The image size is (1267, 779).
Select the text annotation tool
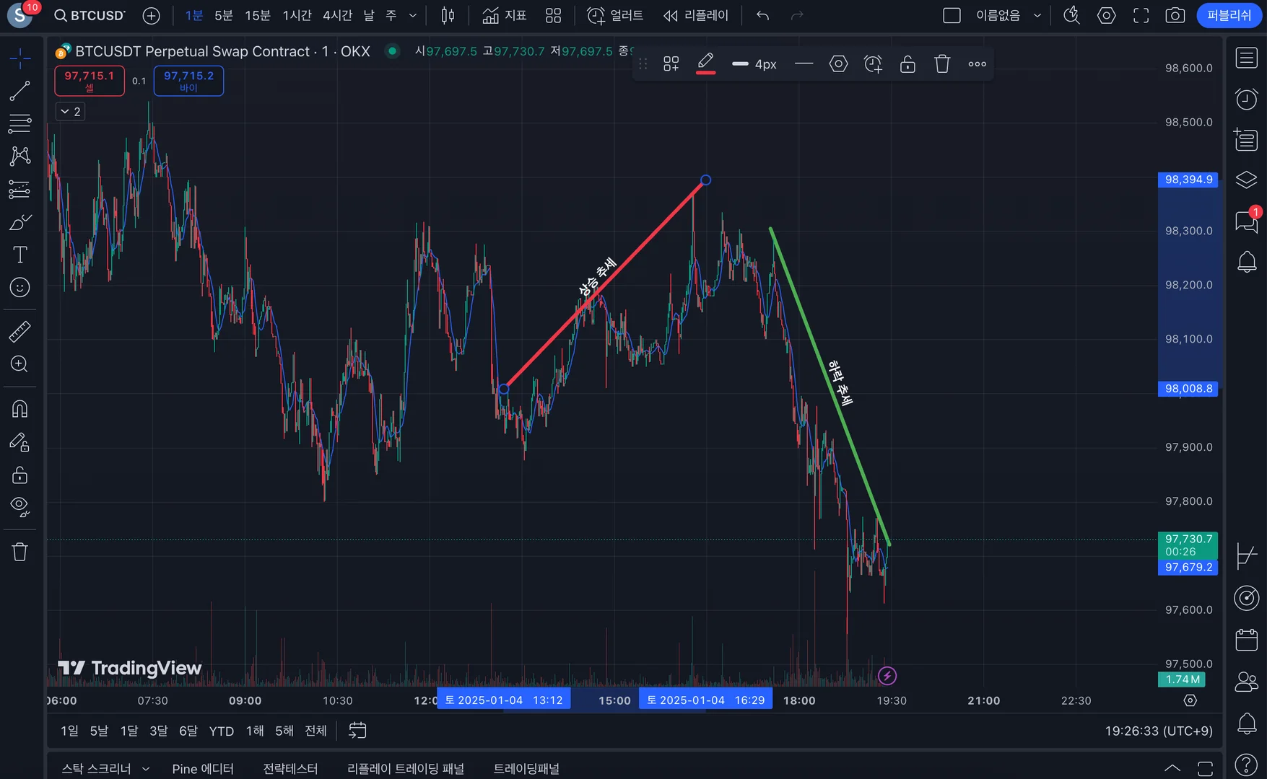click(x=19, y=255)
